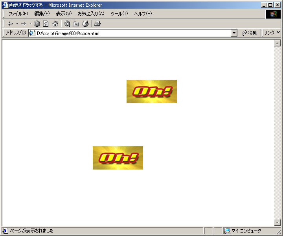
Task: Click the status bar IE page icon
Action: [6, 230]
